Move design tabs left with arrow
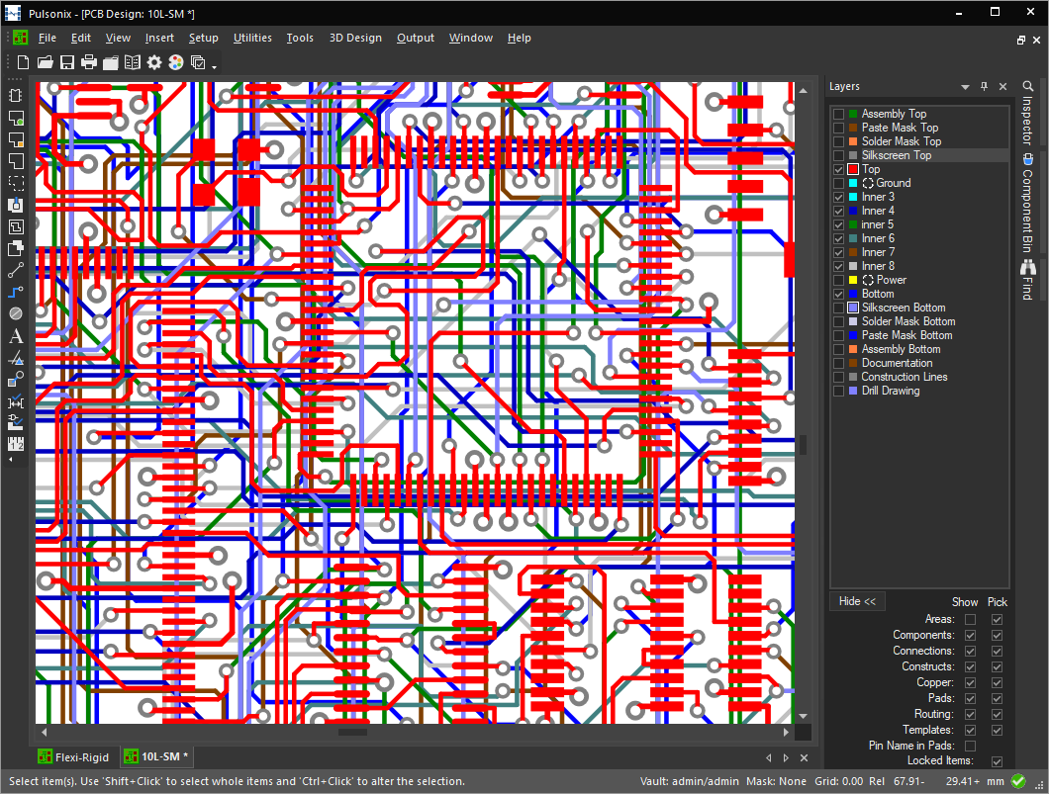 pyautogui.click(x=769, y=757)
